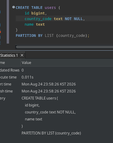Viewport: 113px width, 143px height.
Task: Click the bigint type in the editor
Action: pos(38,13)
